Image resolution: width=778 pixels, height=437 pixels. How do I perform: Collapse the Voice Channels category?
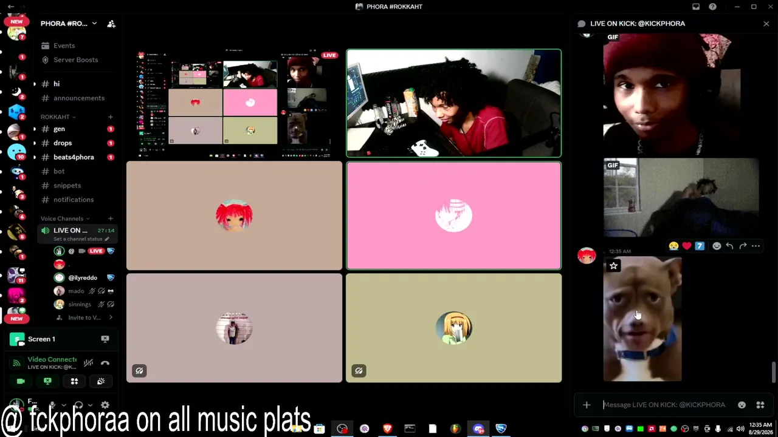[x=65, y=218]
